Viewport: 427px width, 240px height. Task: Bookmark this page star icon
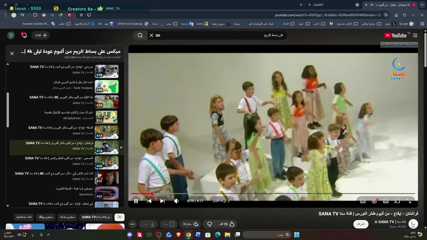click(x=81, y=15)
